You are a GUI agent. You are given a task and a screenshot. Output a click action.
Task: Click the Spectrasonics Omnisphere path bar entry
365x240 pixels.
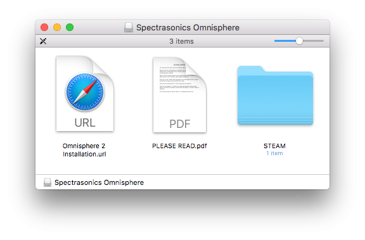point(94,182)
